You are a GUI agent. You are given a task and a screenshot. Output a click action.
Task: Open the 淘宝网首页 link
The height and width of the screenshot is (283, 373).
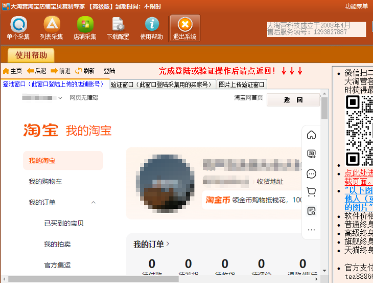click(x=248, y=98)
